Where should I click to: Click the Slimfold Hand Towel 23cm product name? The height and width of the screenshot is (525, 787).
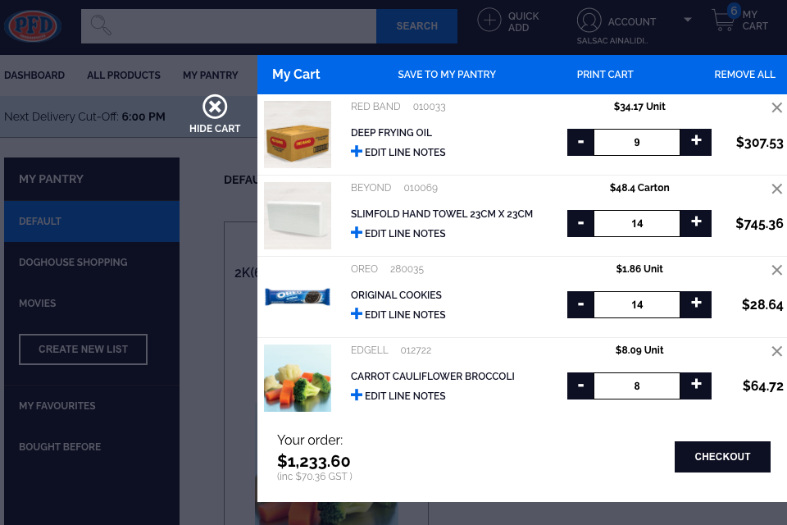coord(442,213)
